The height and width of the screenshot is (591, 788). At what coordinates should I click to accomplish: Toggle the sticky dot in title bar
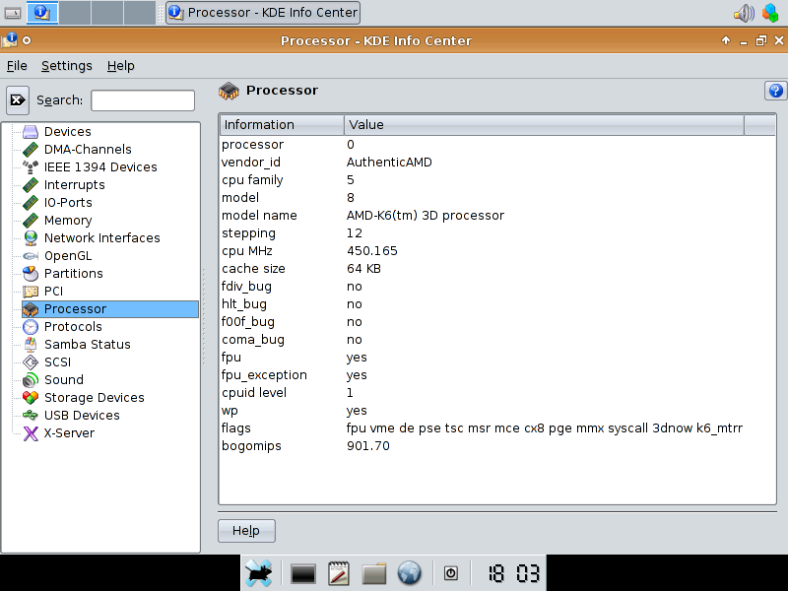[27, 40]
